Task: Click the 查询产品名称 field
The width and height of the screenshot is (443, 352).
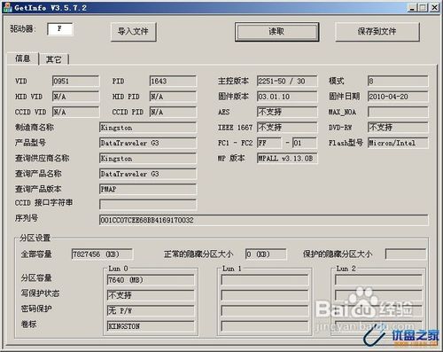Action: tap(148, 174)
